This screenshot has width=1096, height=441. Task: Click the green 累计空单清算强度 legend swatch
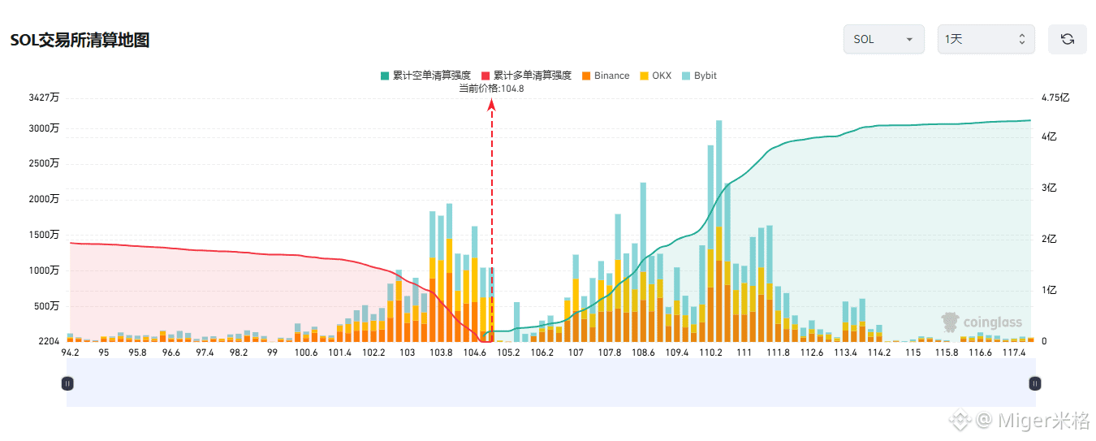(385, 76)
